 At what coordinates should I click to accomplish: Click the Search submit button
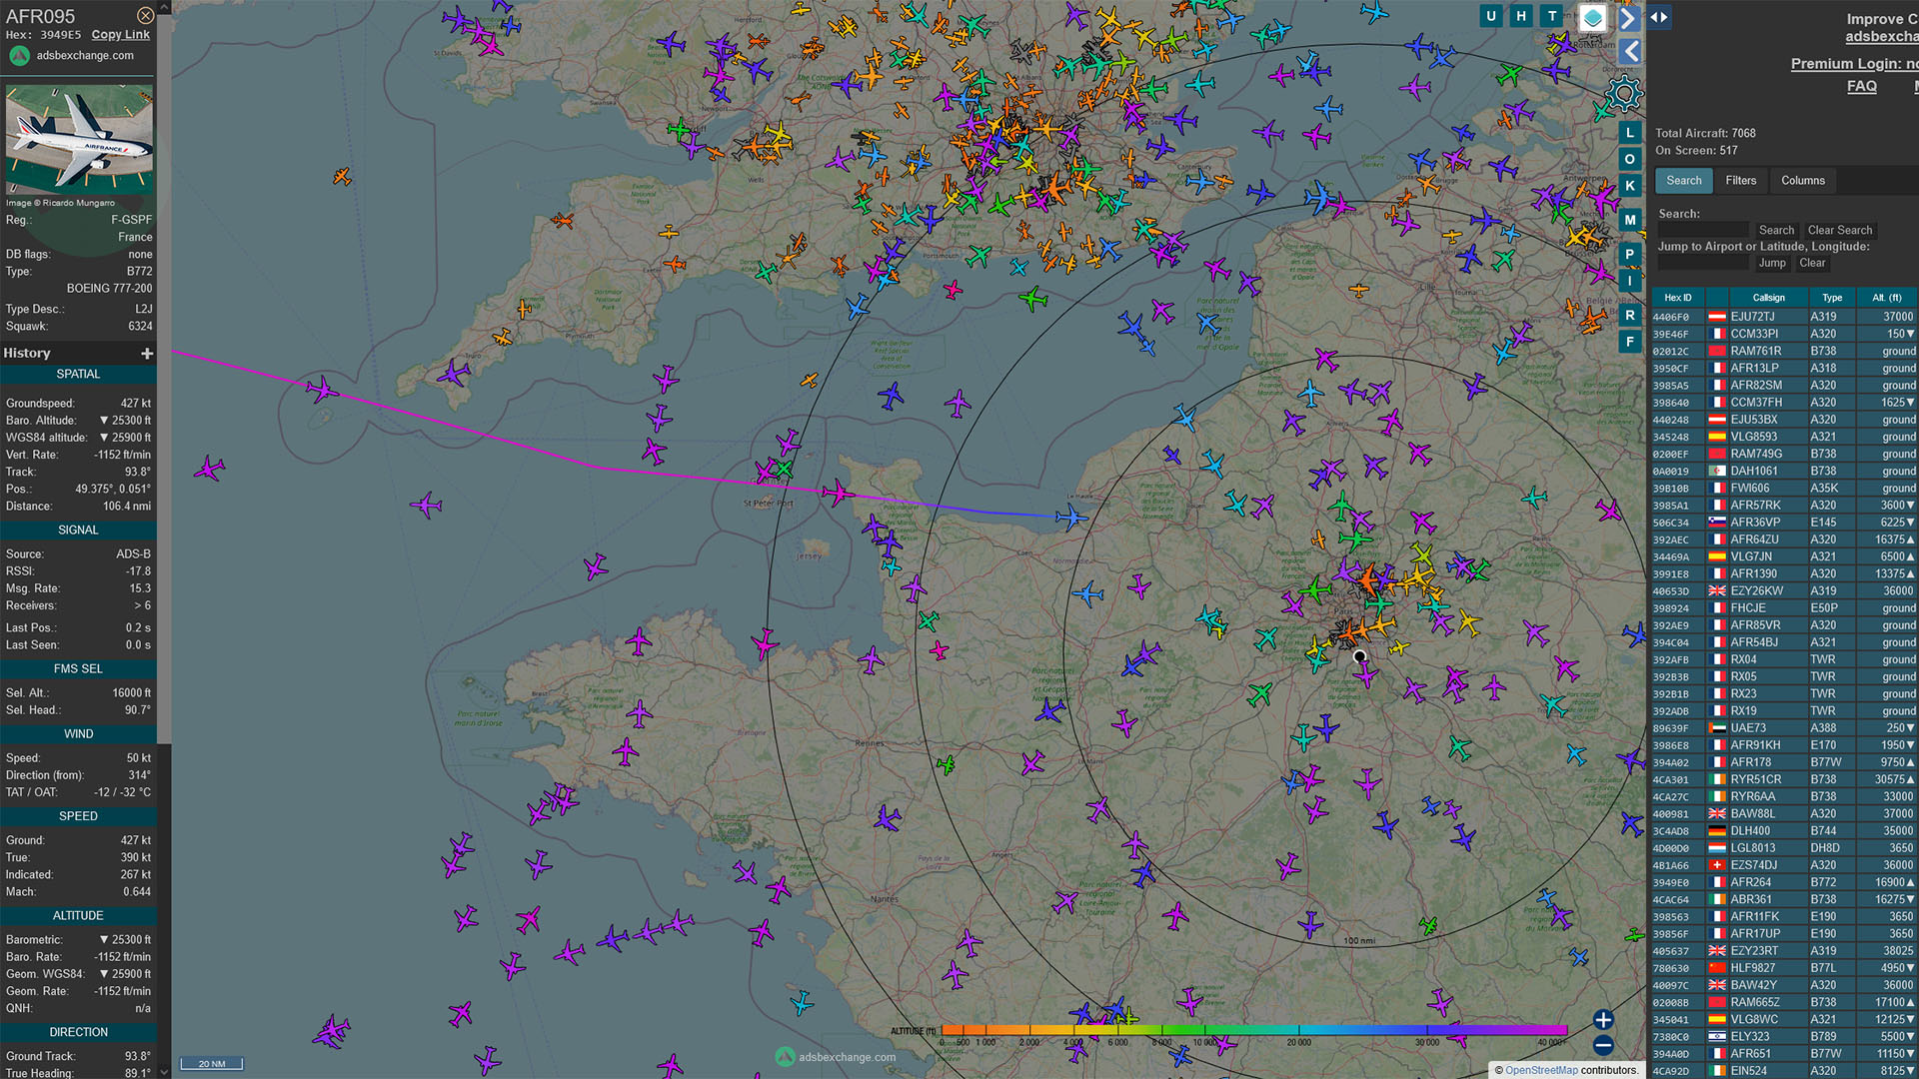coord(1776,231)
